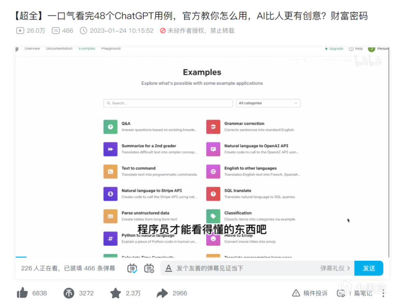The width and height of the screenshot is (398, 305).
Task: Click the English to other languages globe icon
Action: pos(213,171)
